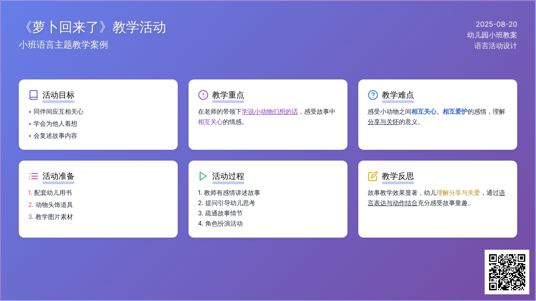Click the card heading 活动目标
This screenshot has height=301, width=536.
pyautogui.click(x=59, y=95)
